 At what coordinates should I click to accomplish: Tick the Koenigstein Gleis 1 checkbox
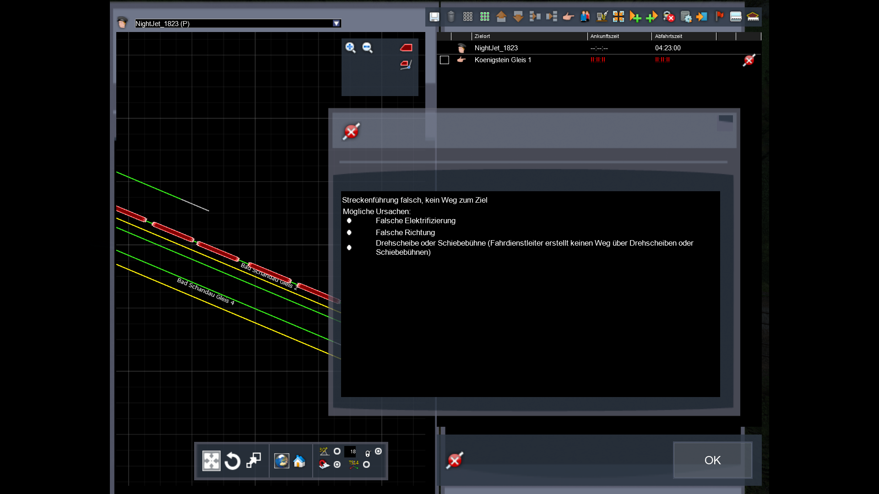[444, 60]
